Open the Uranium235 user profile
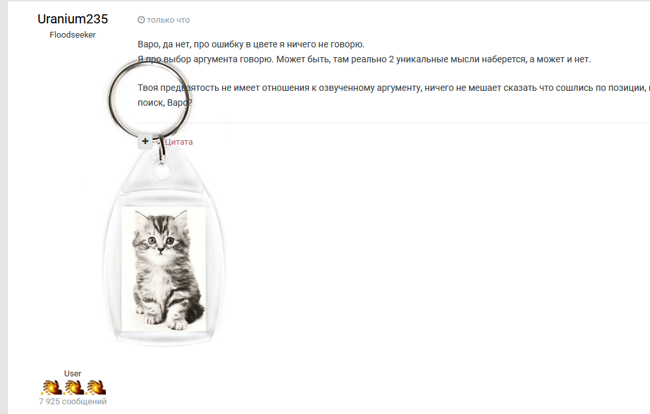The height and width of the screenshot is (414, 650). [x=73, y=19]
